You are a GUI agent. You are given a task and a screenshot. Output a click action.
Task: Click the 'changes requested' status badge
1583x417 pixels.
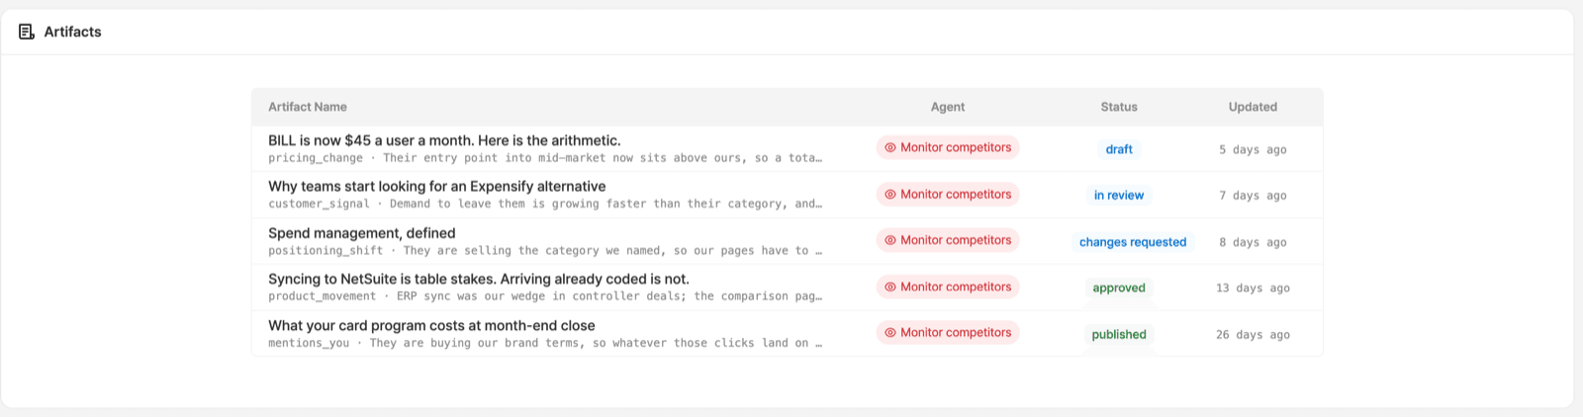click(x=1133, y=242)
